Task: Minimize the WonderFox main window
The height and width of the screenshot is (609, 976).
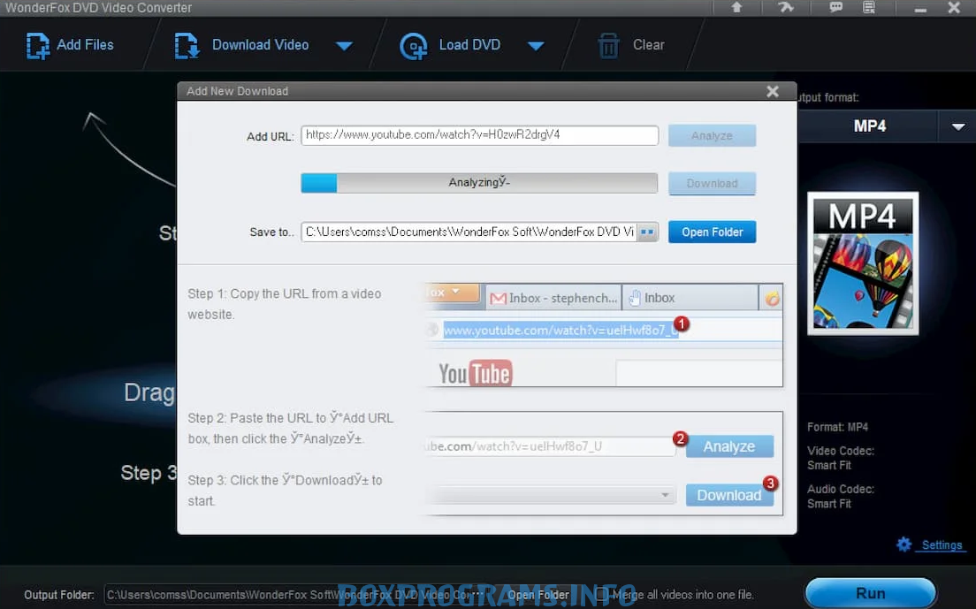Action: (x=920, y=9)
